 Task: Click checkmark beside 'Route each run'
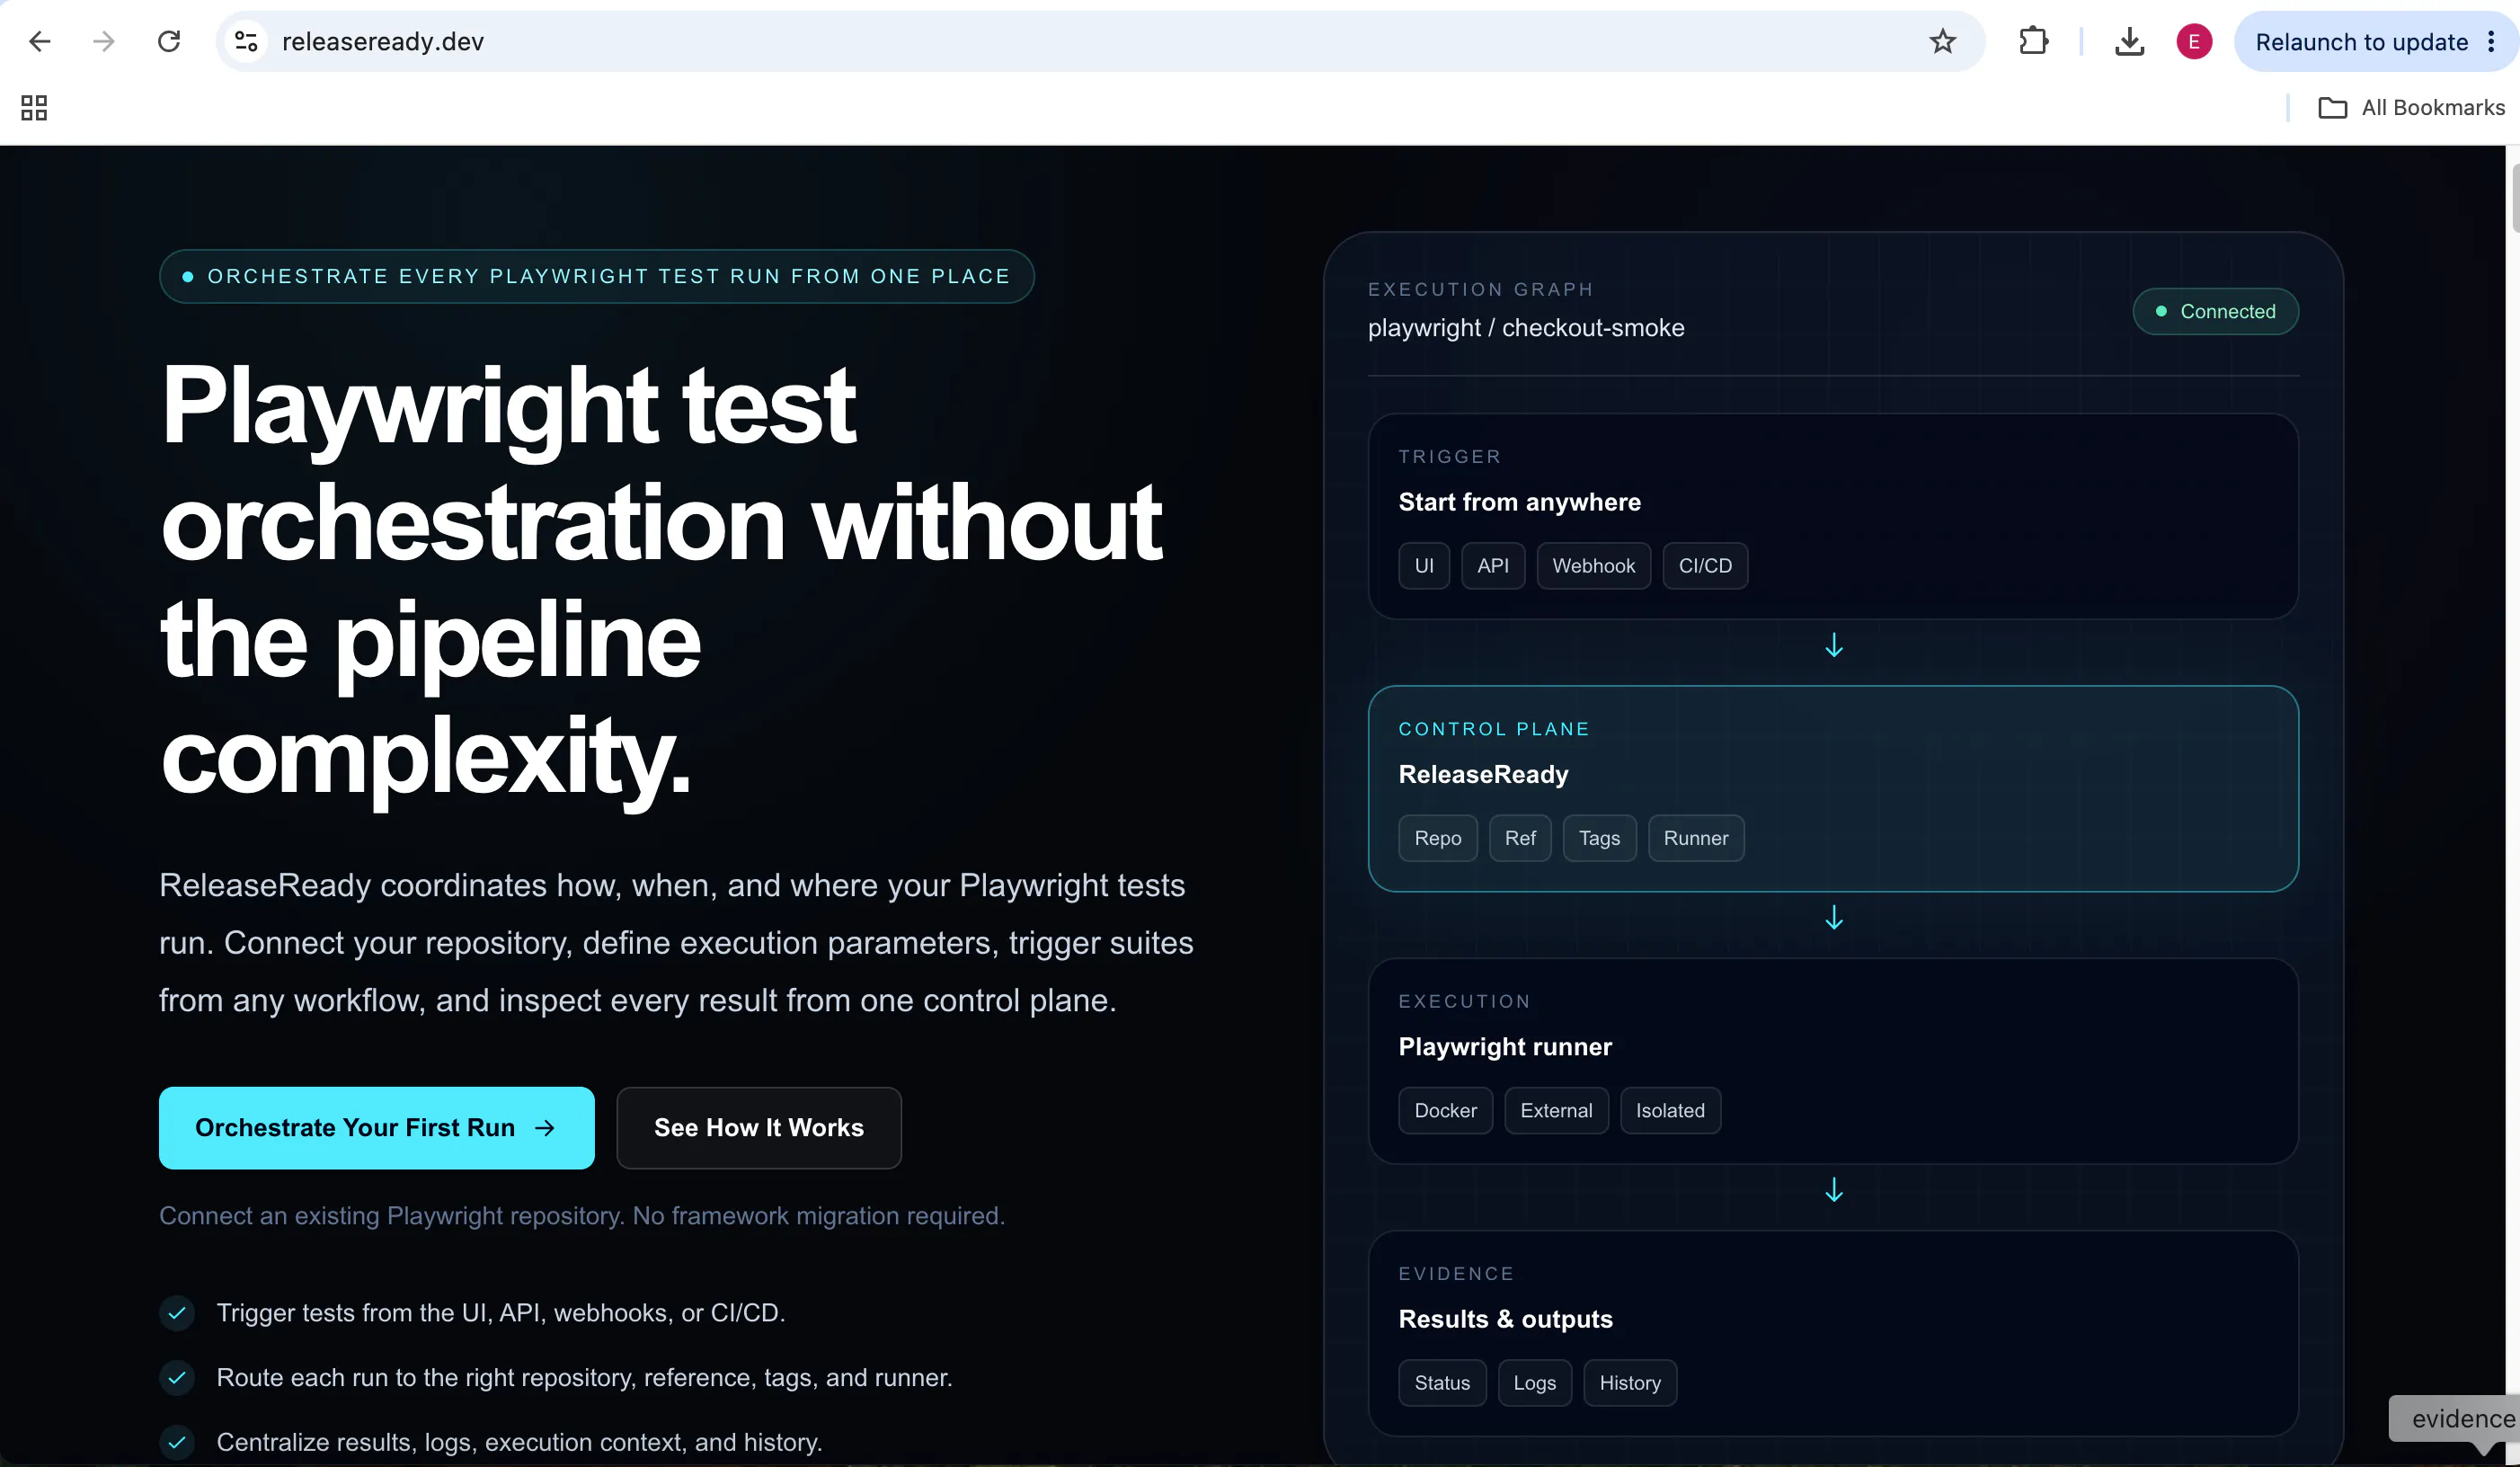click(x=177, y=1378)
